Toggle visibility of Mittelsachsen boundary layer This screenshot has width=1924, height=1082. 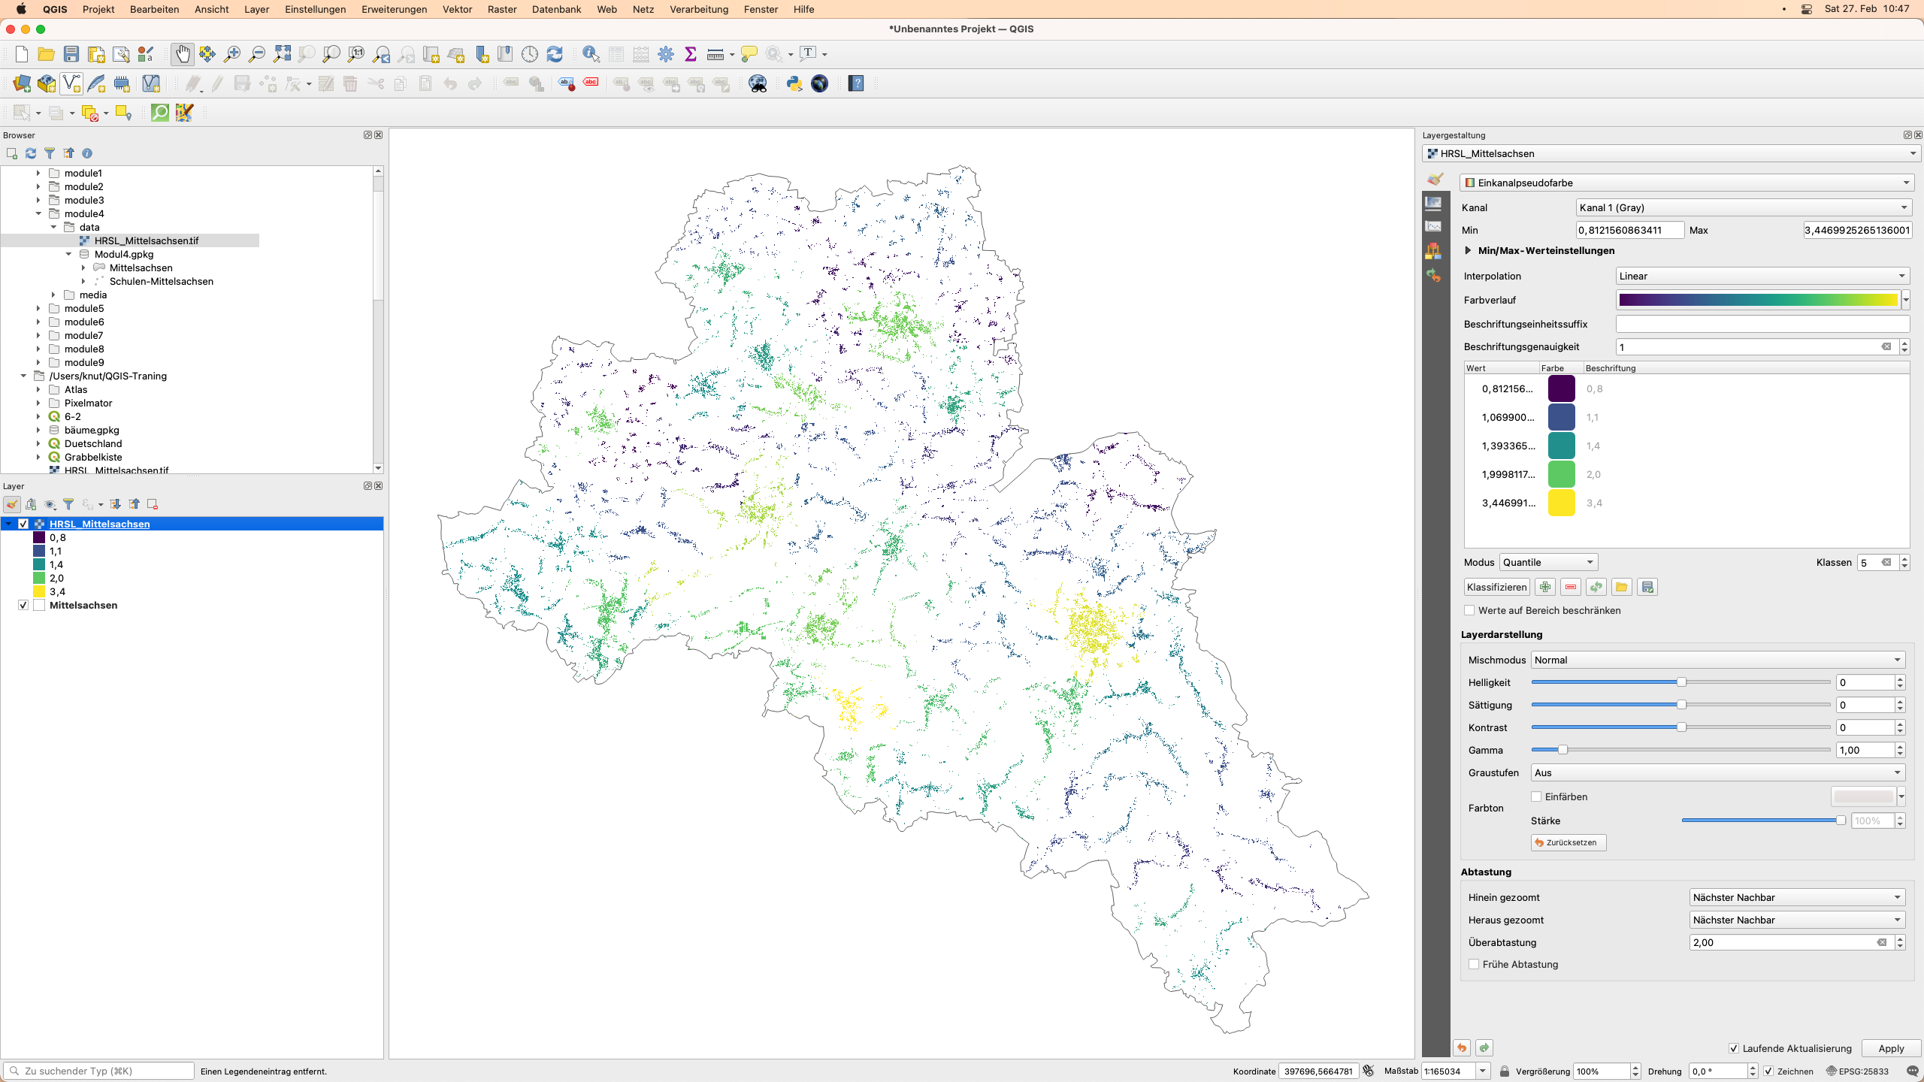[x=23, y=605]
